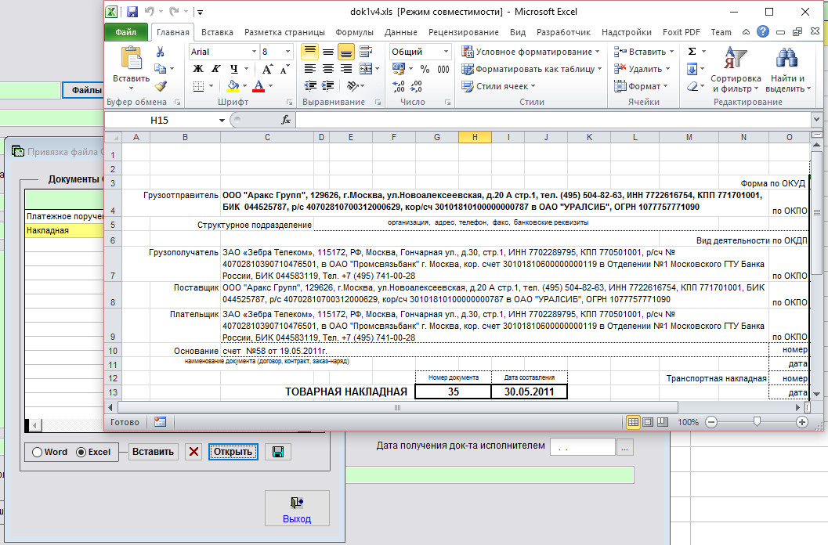Open the Файл menu tab
Viewport: 828px width, 545px height.
125,32
